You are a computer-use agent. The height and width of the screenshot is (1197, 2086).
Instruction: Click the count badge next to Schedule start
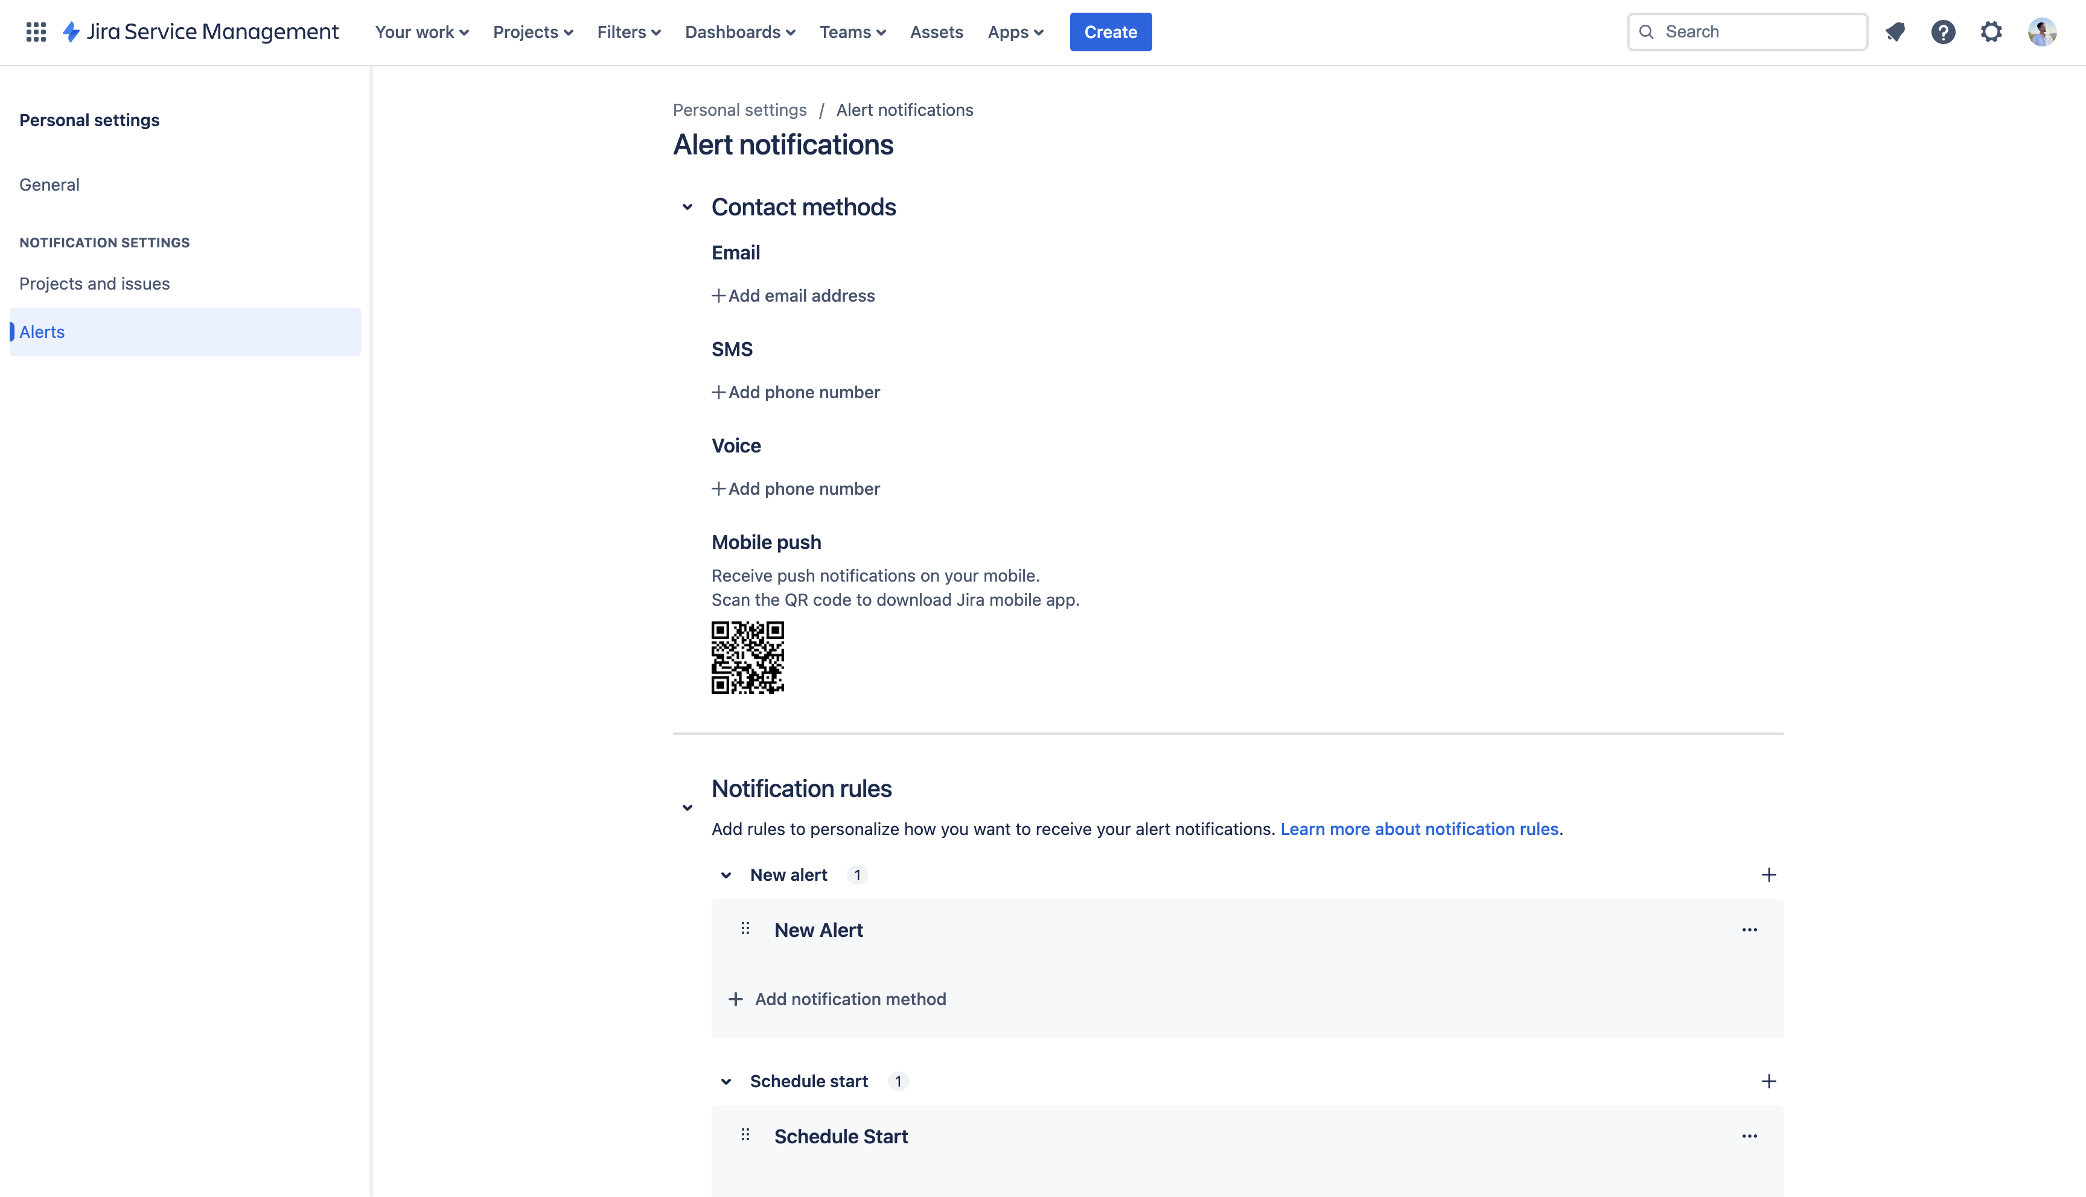click(898, 1082)
